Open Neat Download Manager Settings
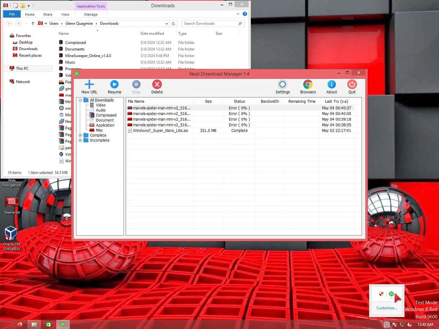The image size is (439, 329). click(283, 87)
